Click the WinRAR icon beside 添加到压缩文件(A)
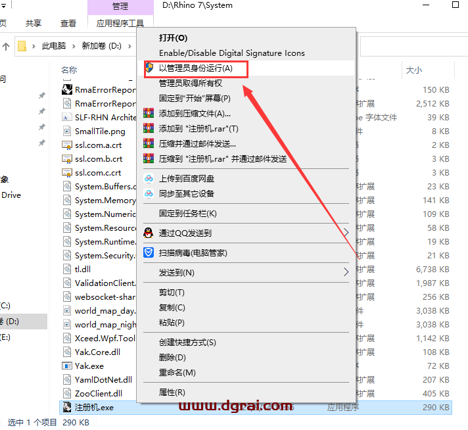The width and height of the screenshot is (468, 430). point(149,113)
